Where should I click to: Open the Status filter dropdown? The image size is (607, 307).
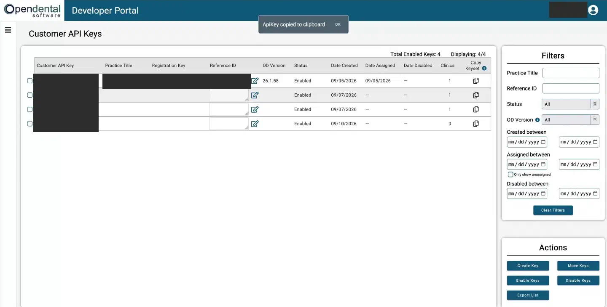tap(570, 104)
